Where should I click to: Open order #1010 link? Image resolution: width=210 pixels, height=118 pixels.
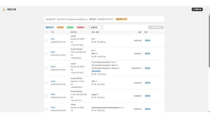tap(53, 52)
